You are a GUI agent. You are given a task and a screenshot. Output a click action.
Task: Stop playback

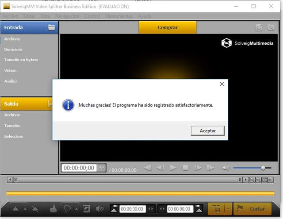click(x=185, y=168)
